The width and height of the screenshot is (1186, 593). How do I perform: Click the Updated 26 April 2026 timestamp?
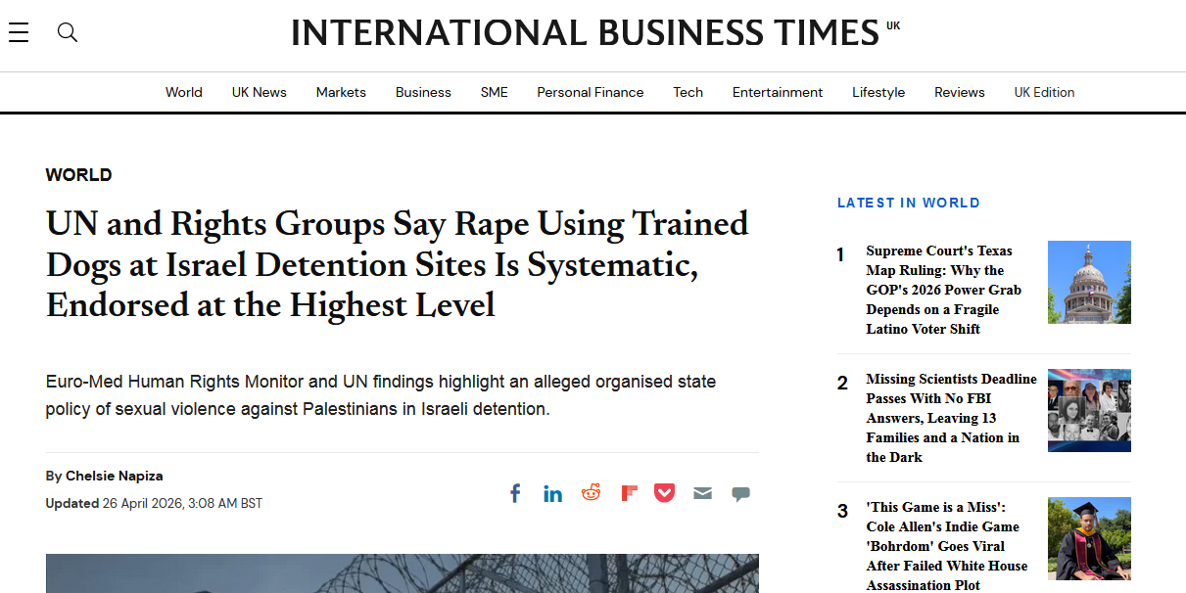click(154, 503)
